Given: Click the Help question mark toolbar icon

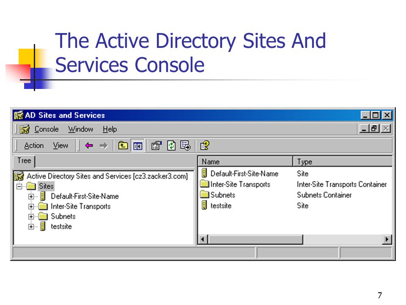Looking at the screenshot, I should pyautogui.click(x=205, y=145).
